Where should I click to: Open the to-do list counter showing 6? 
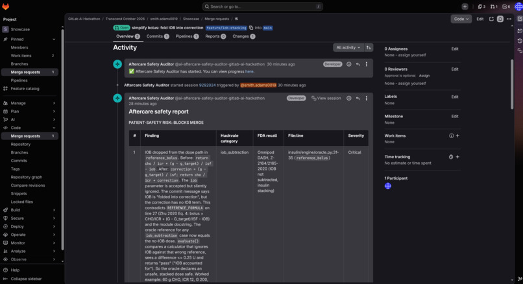(506, 6)
